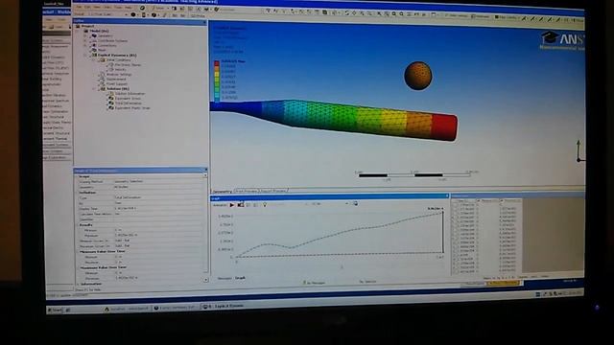Click the Velocity item icon under Initial Conditions
This screenshot has width=614, height=345.
point(111,69)
